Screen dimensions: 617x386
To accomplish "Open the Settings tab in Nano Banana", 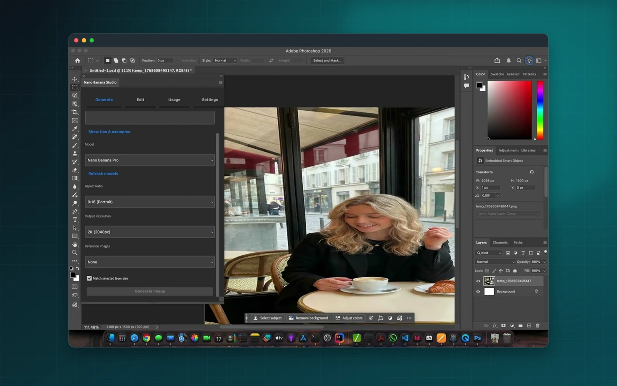I will [210, 100].
